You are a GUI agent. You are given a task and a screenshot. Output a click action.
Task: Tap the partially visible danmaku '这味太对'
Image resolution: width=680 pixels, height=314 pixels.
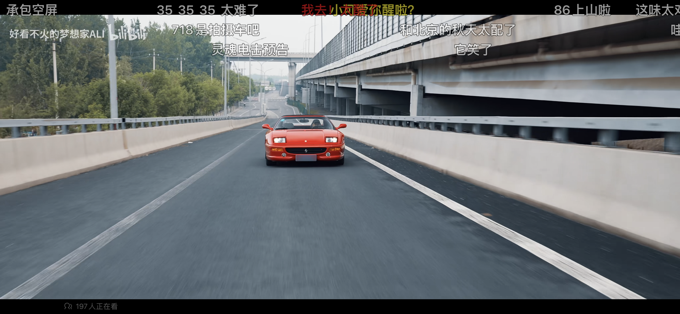point(658,10)
